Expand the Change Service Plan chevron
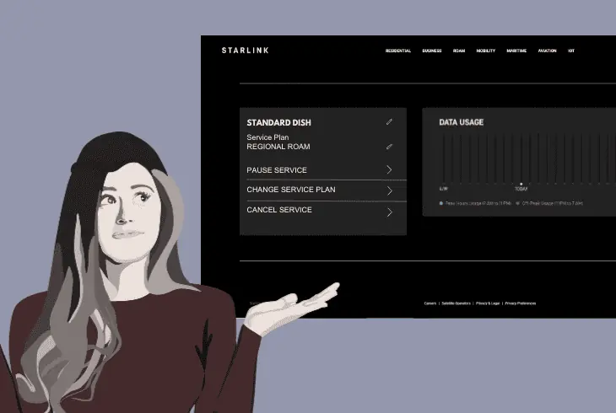Image resolution: width=616 pixels, height=413 pixels. click(389, 190)
